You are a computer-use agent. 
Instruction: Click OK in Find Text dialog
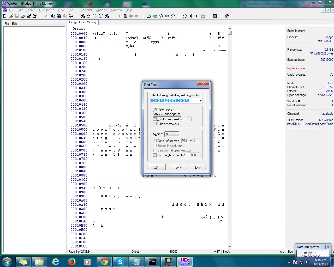click(156, 167)
